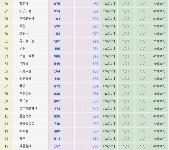Click the number 920 in the 黄鱼 row
Viewport: 169px width, 150px height.
click(x=95, y=26)
